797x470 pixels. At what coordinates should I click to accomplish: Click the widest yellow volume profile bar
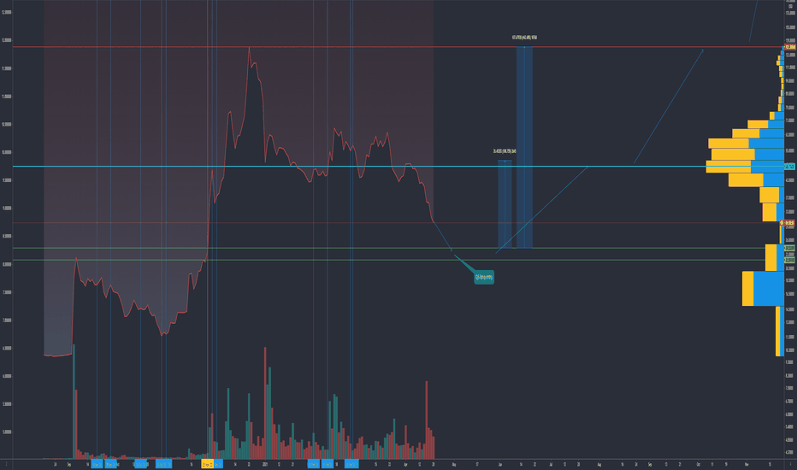tap(729, 167)
